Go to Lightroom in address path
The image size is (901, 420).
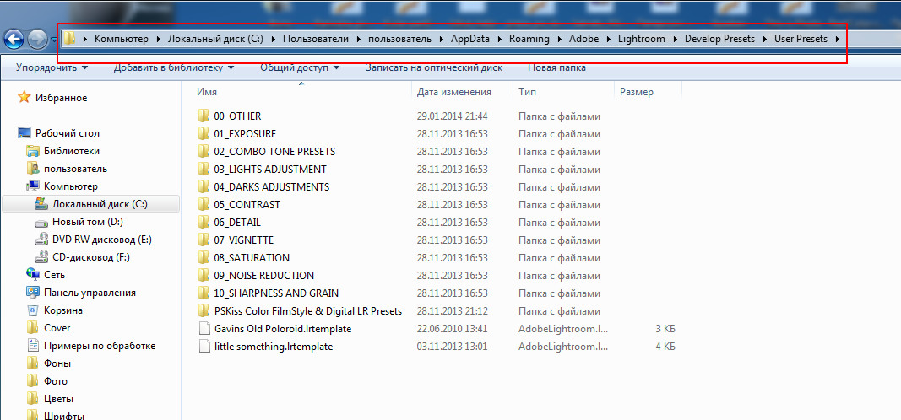pyautogui.click(x=641, y=39)
